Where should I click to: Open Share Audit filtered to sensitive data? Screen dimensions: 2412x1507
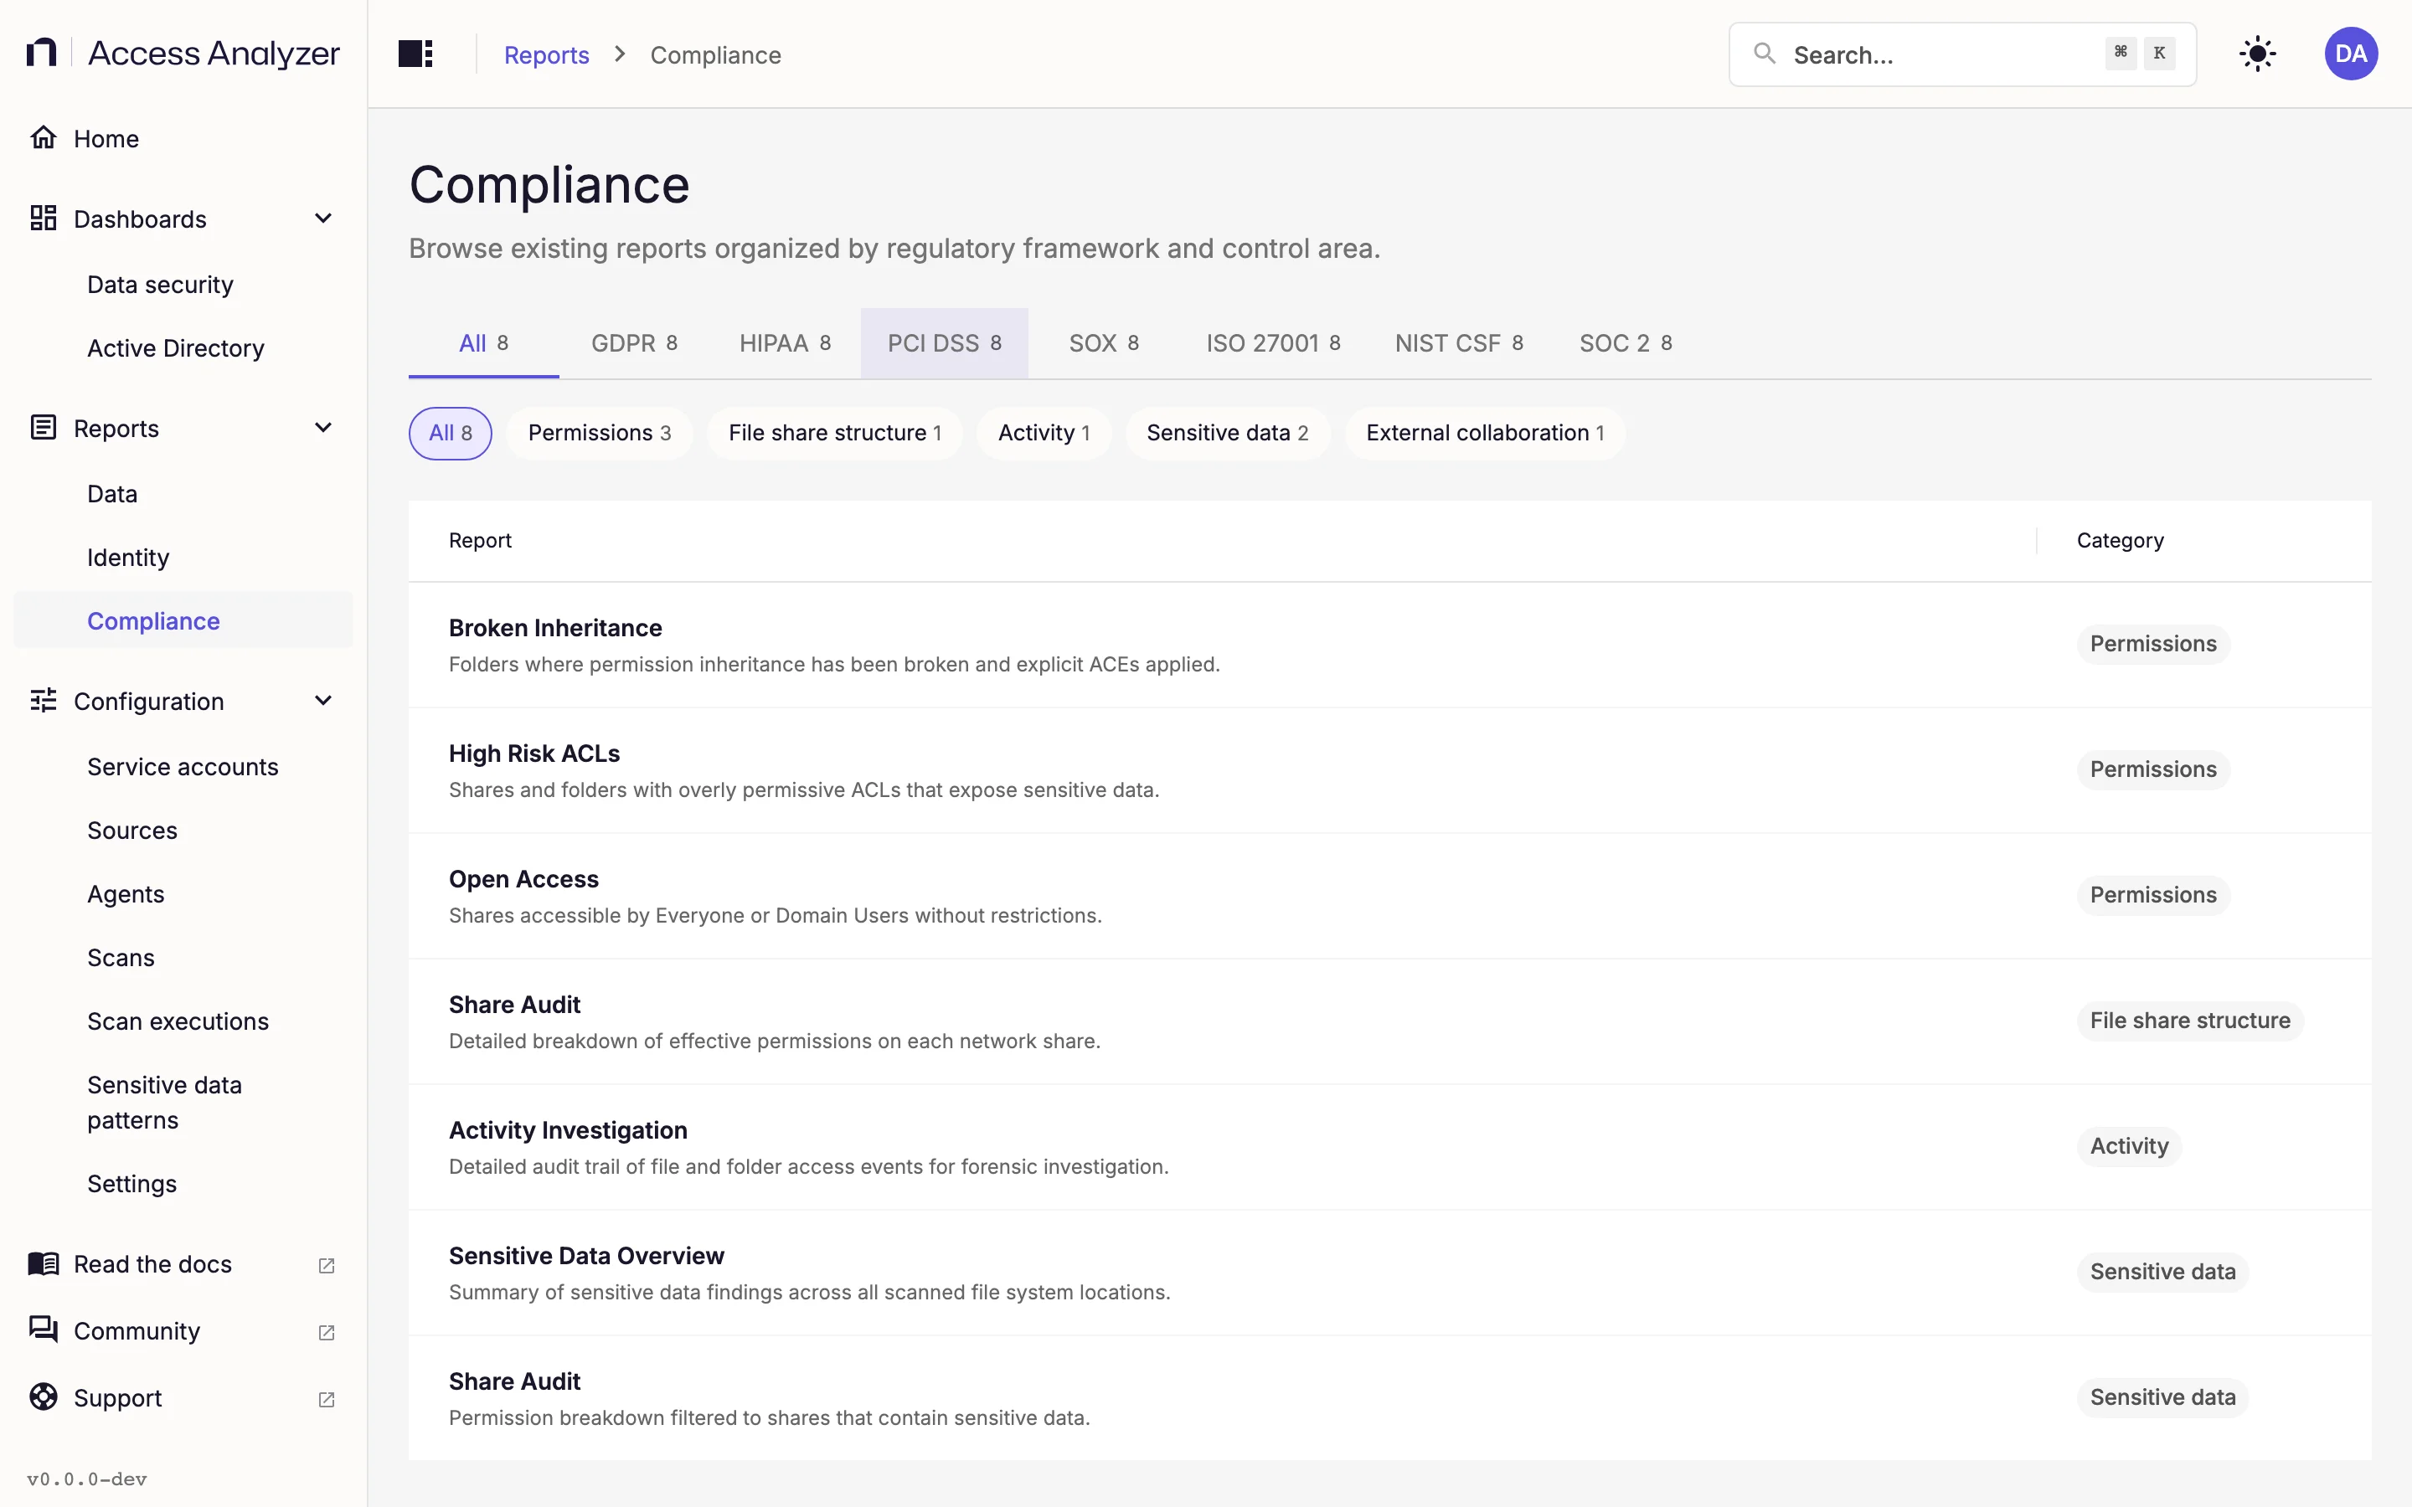[1389, 1398]
